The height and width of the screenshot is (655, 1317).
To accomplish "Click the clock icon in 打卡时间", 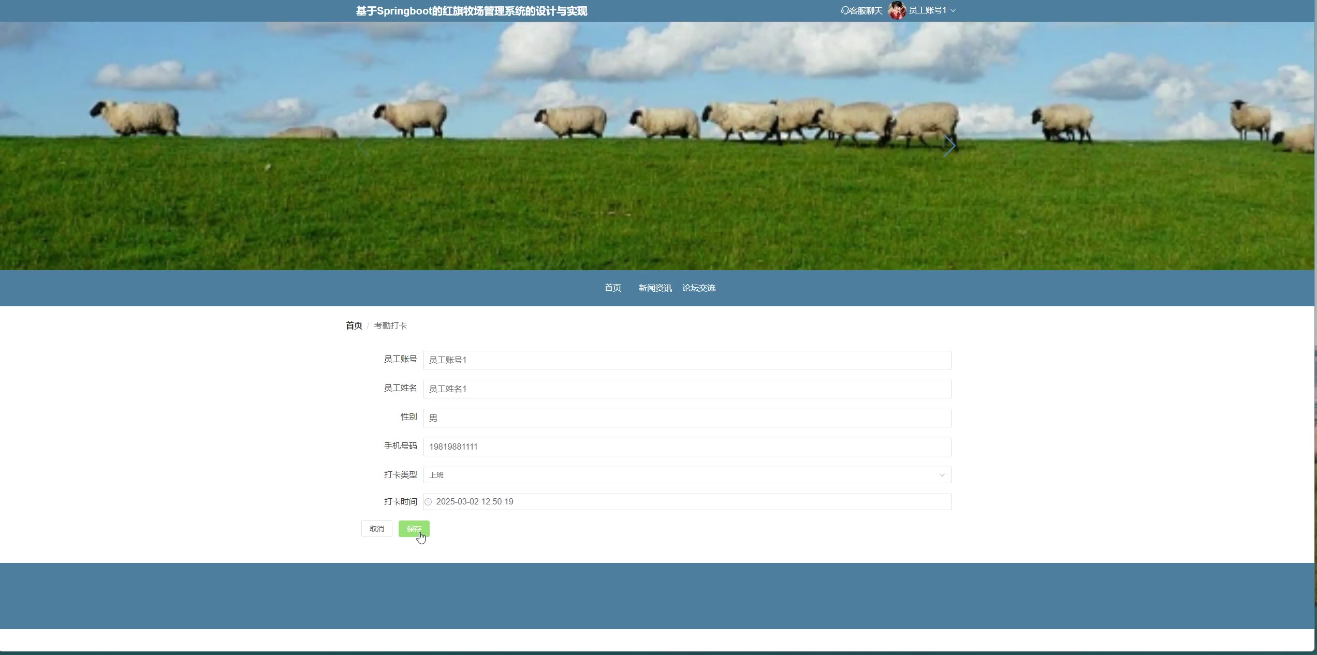I will 428,502.
